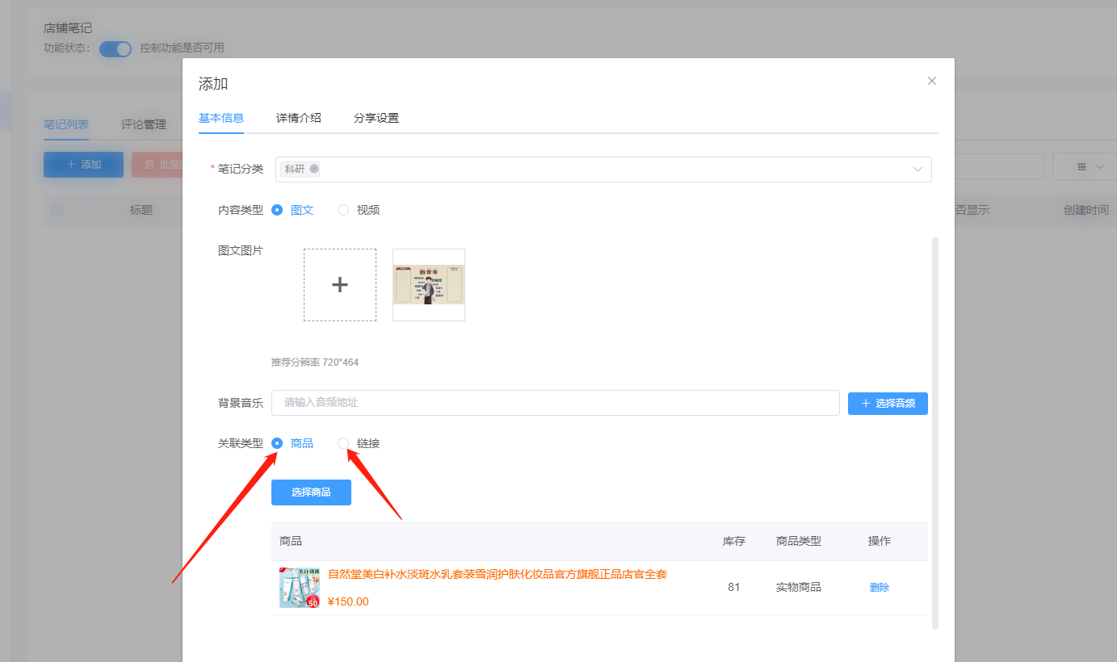The height and width of the screenshot is (662, 1117).
Task: Click the 选择商品 button
Action: coord(311,492)
